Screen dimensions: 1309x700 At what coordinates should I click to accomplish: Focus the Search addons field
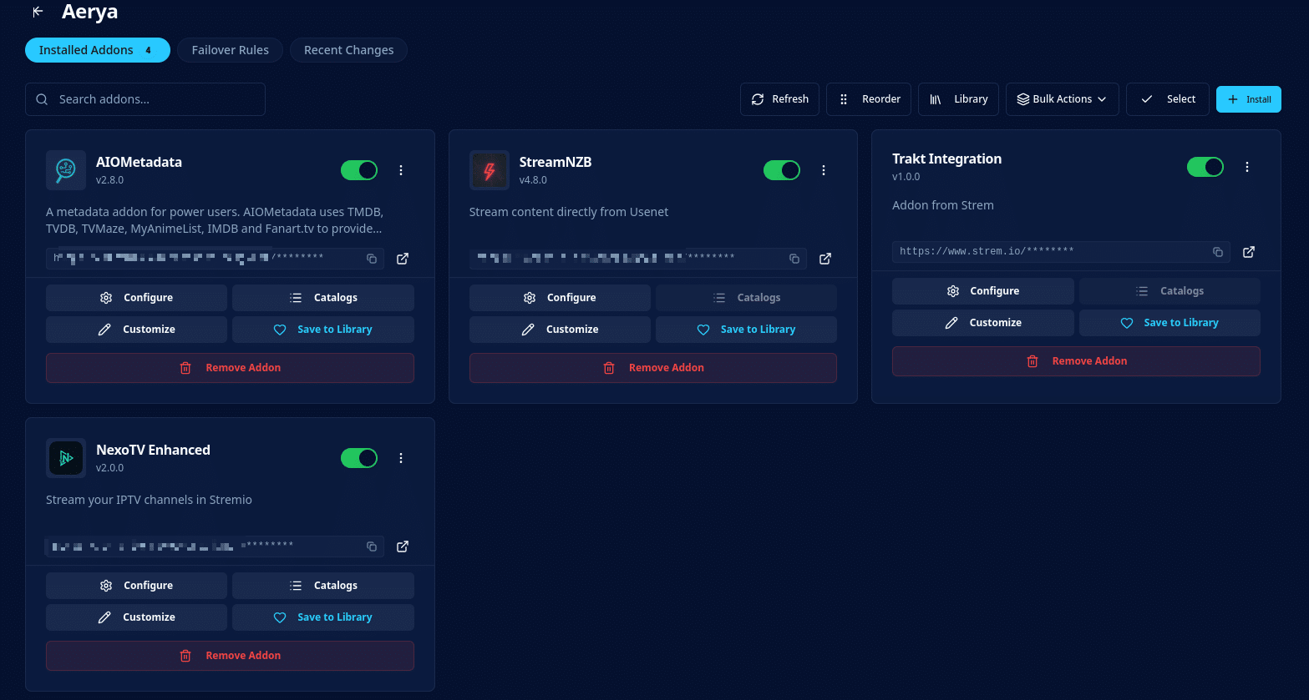coord(145,99)
